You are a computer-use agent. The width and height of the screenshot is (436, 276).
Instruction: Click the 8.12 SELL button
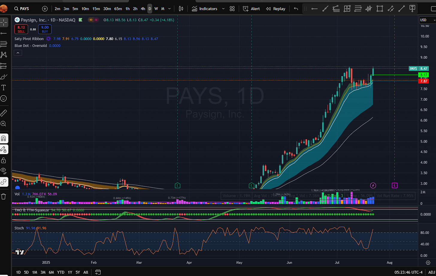(22, 29)
